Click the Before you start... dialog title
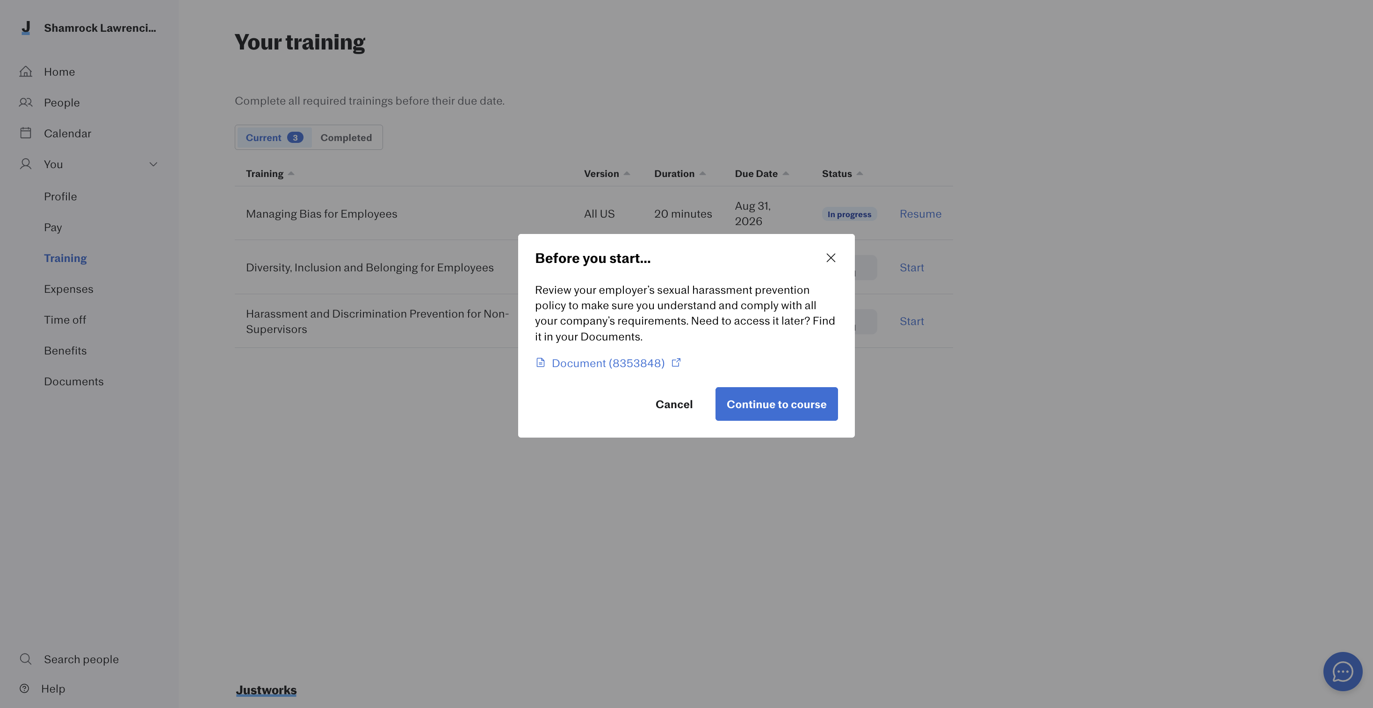Screen dimensions: 1373x708 tap(593, 258)
